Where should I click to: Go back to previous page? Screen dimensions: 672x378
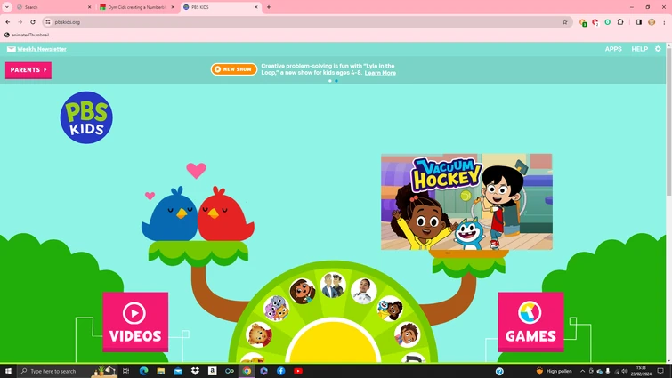pyautogui.click(x=8, y=22)
